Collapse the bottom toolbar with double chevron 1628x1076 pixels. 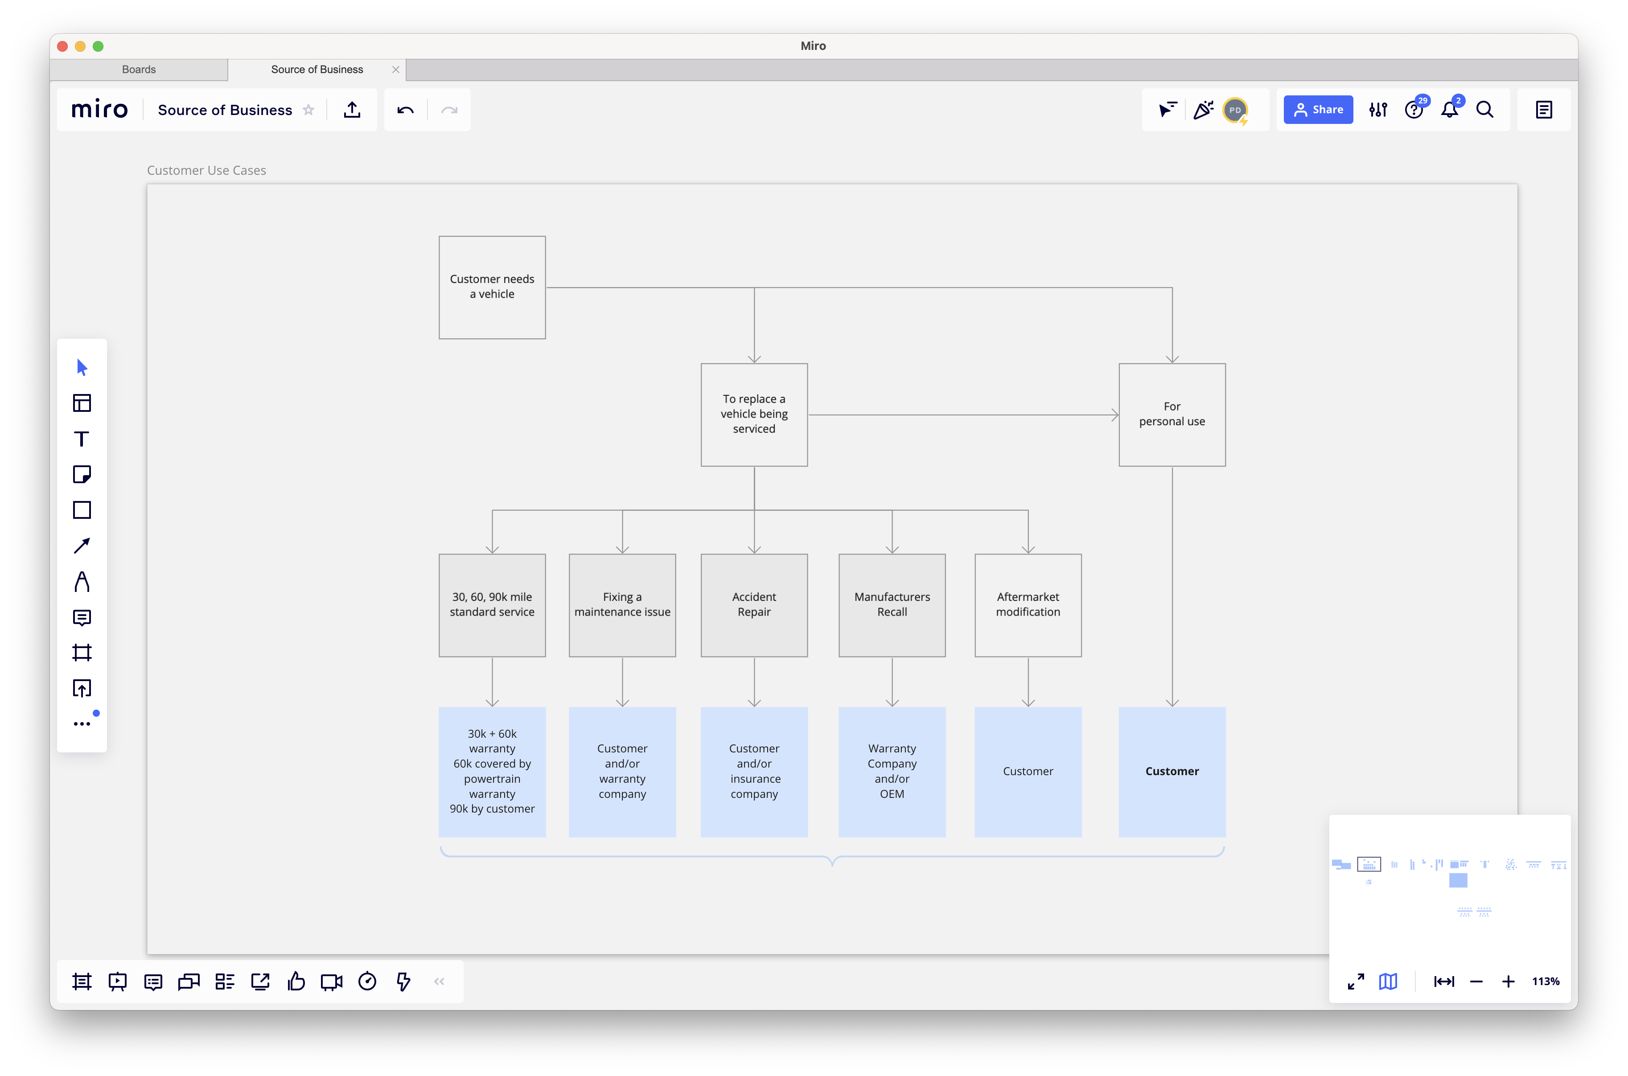pos(439,982)
